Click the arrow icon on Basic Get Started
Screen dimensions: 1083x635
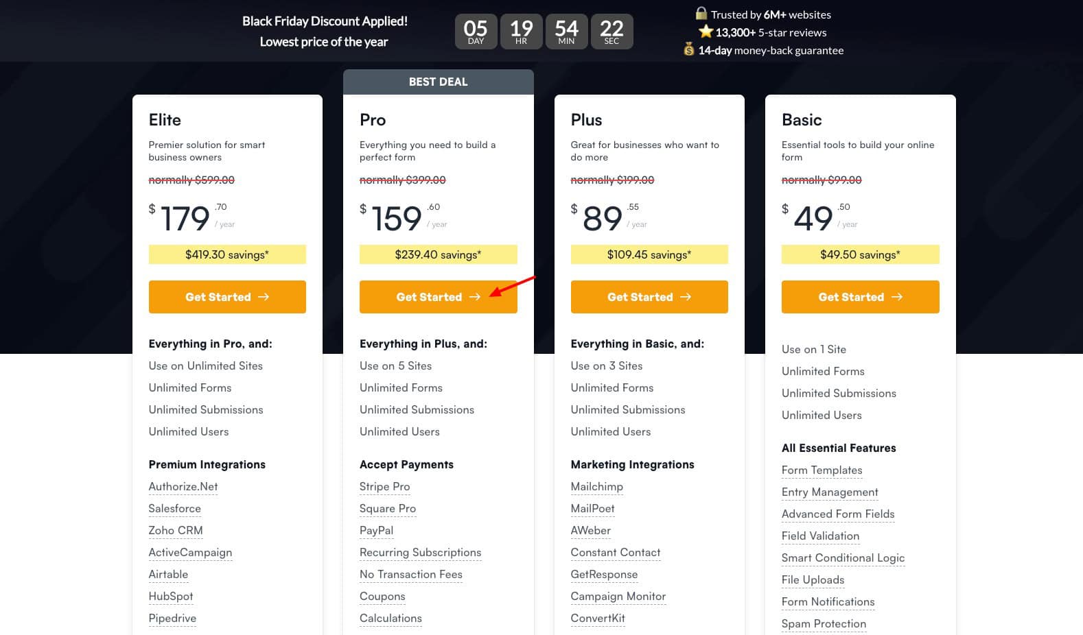897,297
